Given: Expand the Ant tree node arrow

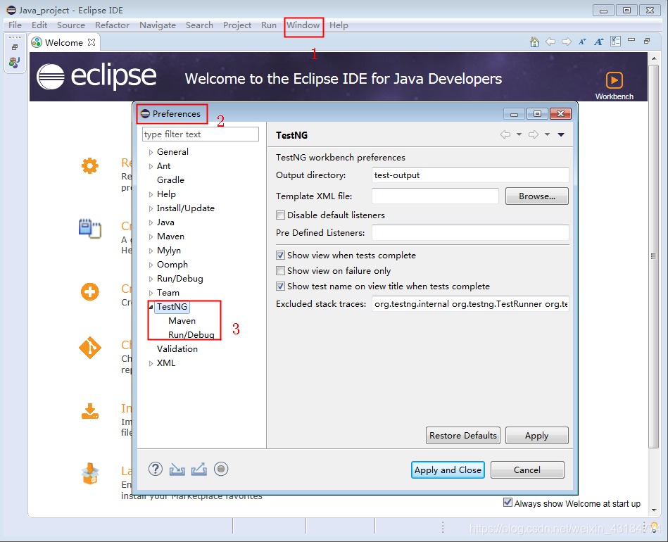Looking at the screenshot, I should coord(151,166).
